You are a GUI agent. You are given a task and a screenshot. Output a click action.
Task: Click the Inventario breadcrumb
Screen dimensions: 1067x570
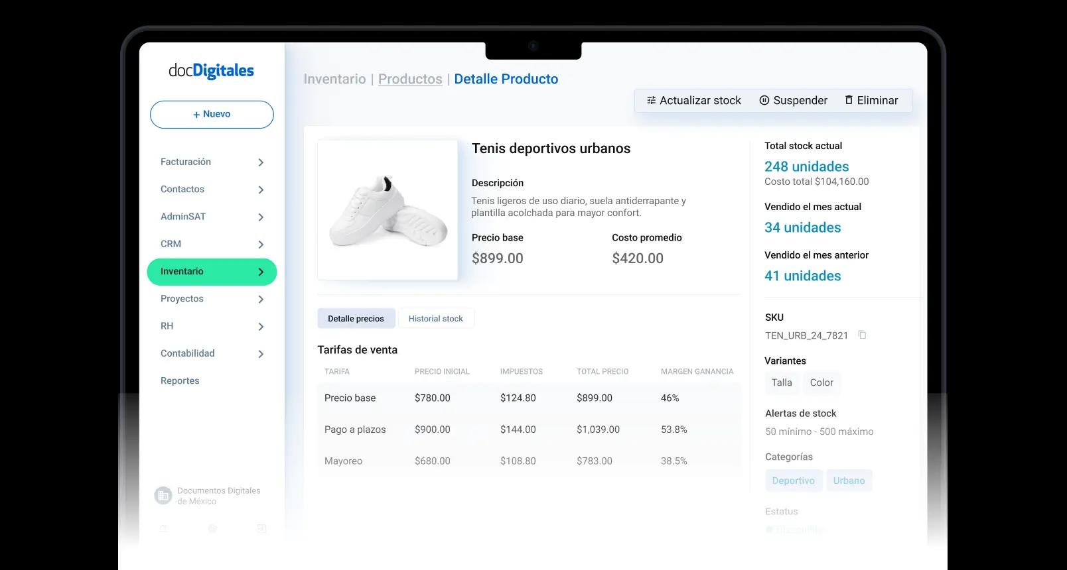pos(334,79)
